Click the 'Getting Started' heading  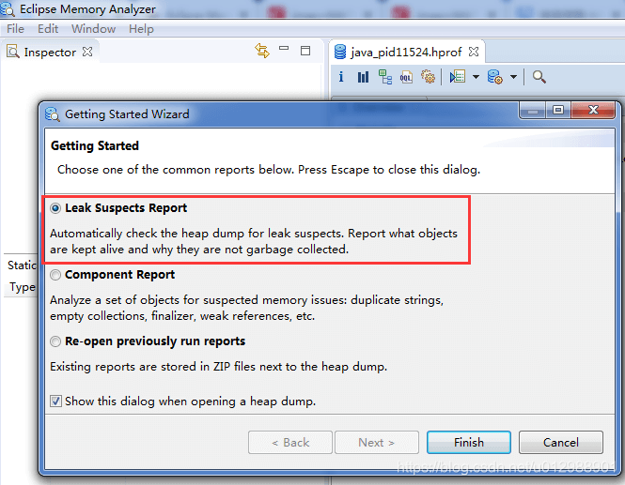pyautogui.click(x=95, y=145)
